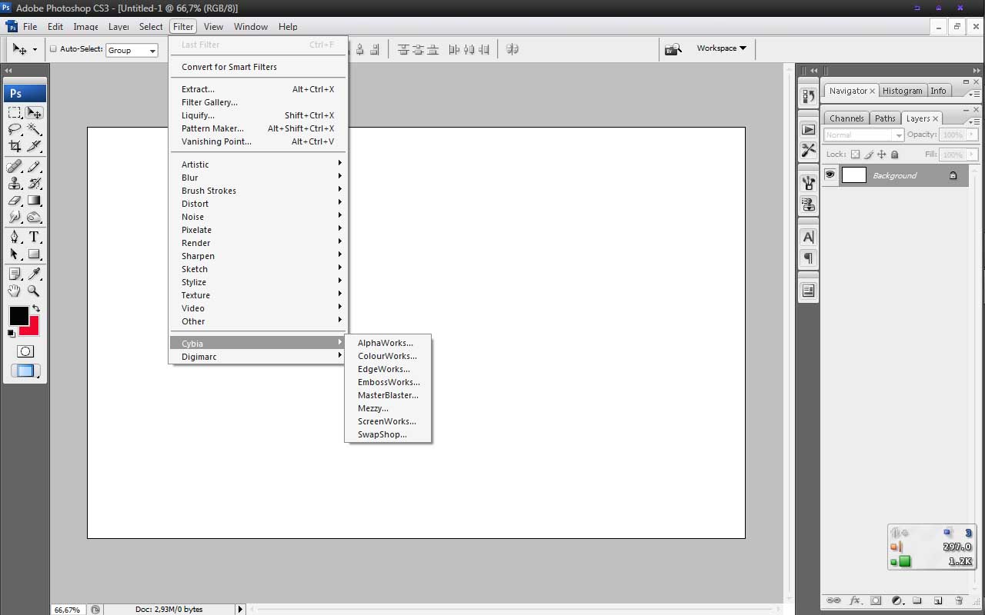Toggle lock image pixels
Screen dimensions: 985x615
point(868,155)
